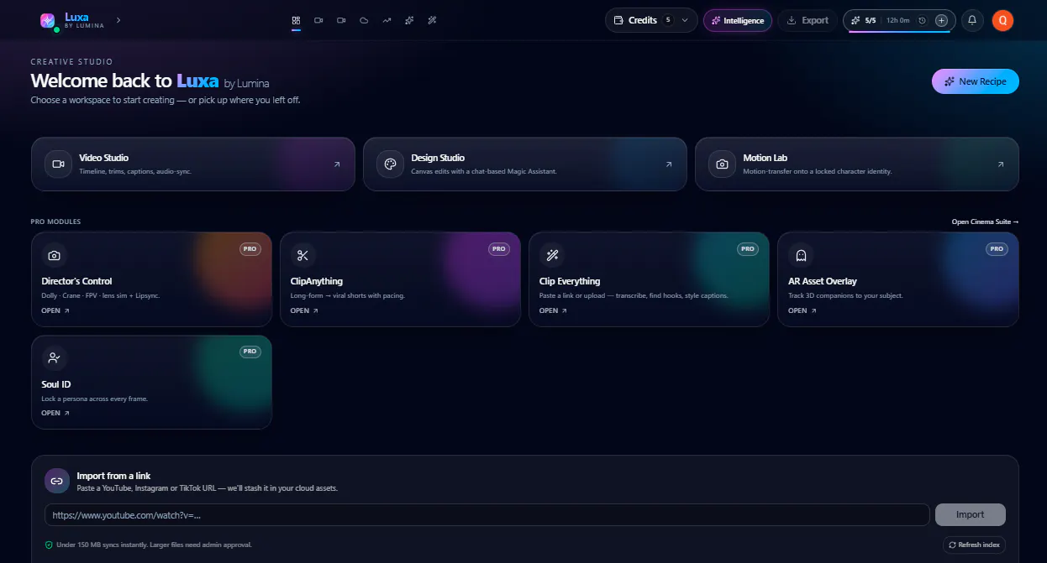Open the trending chart icon in the top navigation
Image resolution: width=1047 pixels, height=563 pixels.
point(387,20)
